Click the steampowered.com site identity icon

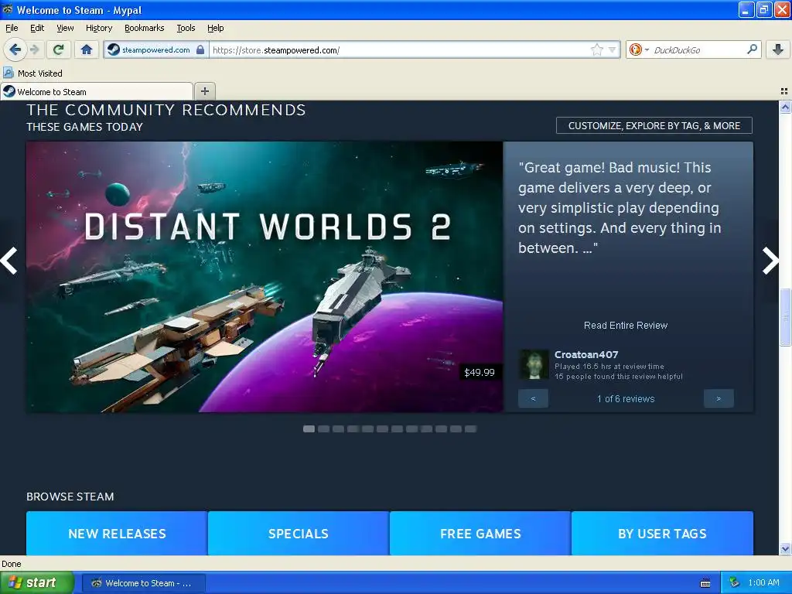[x=114, y=49]
